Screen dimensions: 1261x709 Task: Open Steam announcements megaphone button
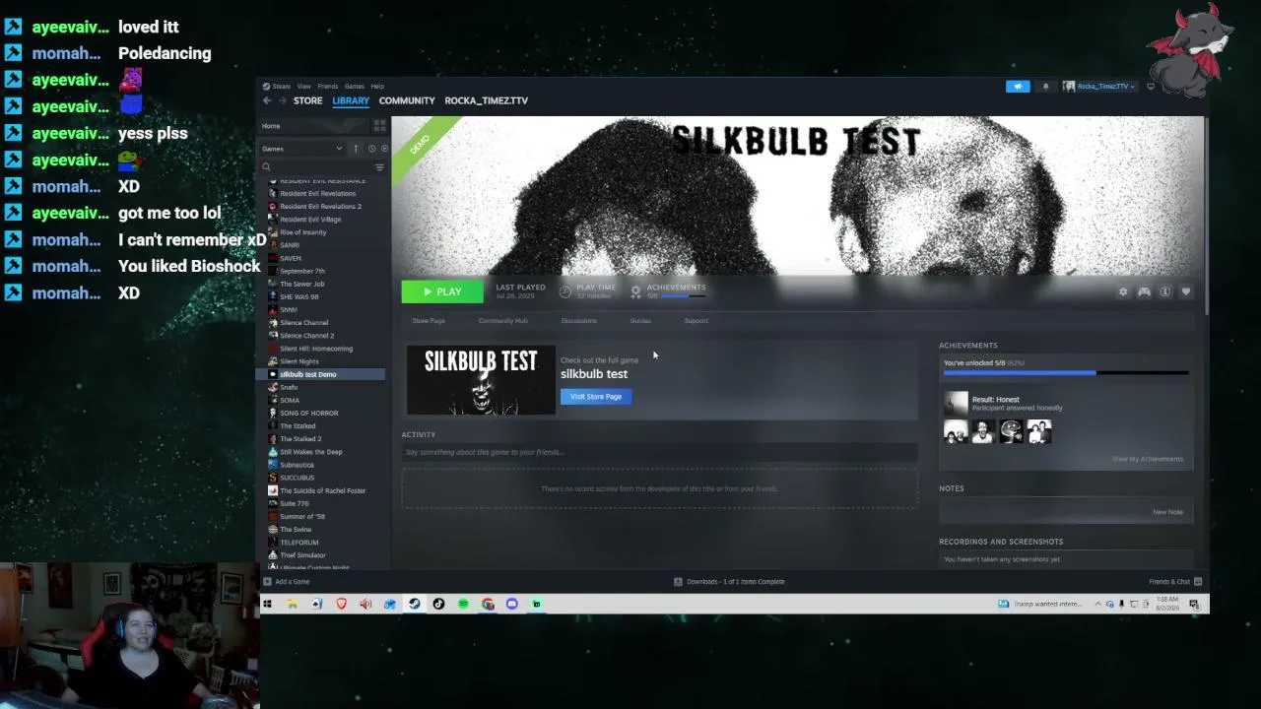[1018, 86]
